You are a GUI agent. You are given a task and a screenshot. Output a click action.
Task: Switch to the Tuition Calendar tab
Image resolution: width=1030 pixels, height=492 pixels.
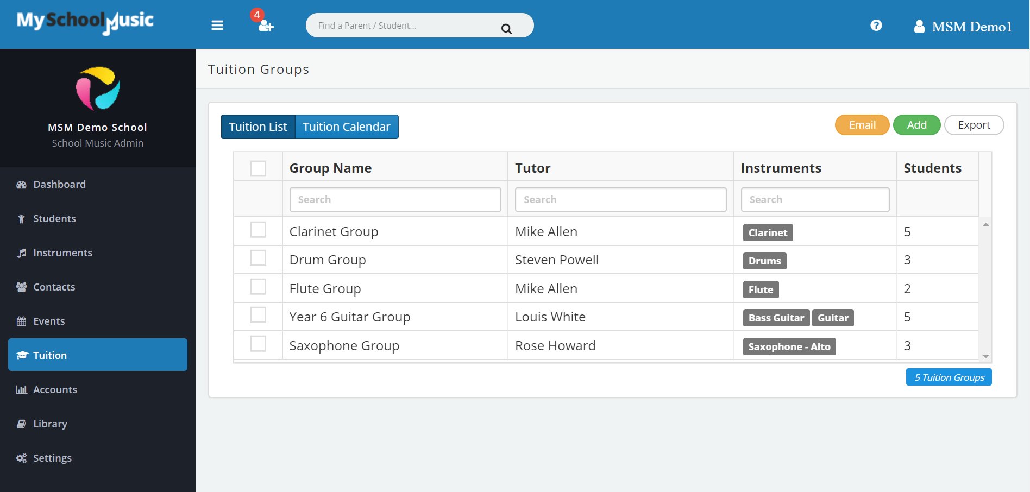[x=347, y=127]
